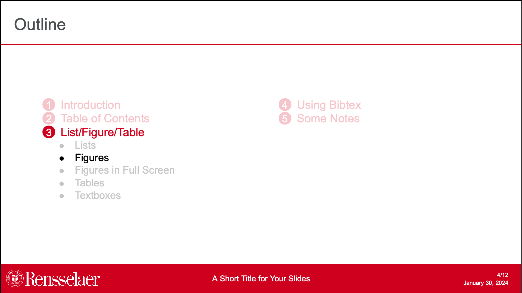Viewport: 522px width, 293px height.
Task: Click the number 1 circle beside Introduction
Action: 49,105
